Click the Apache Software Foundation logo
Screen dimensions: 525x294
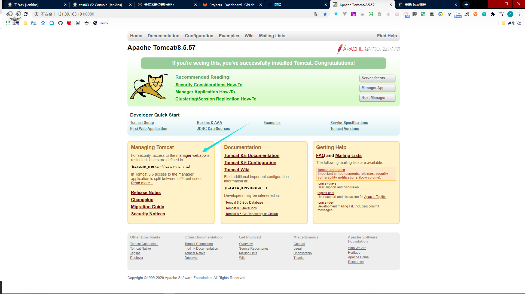pyautogui.click(x=368, y=49)
